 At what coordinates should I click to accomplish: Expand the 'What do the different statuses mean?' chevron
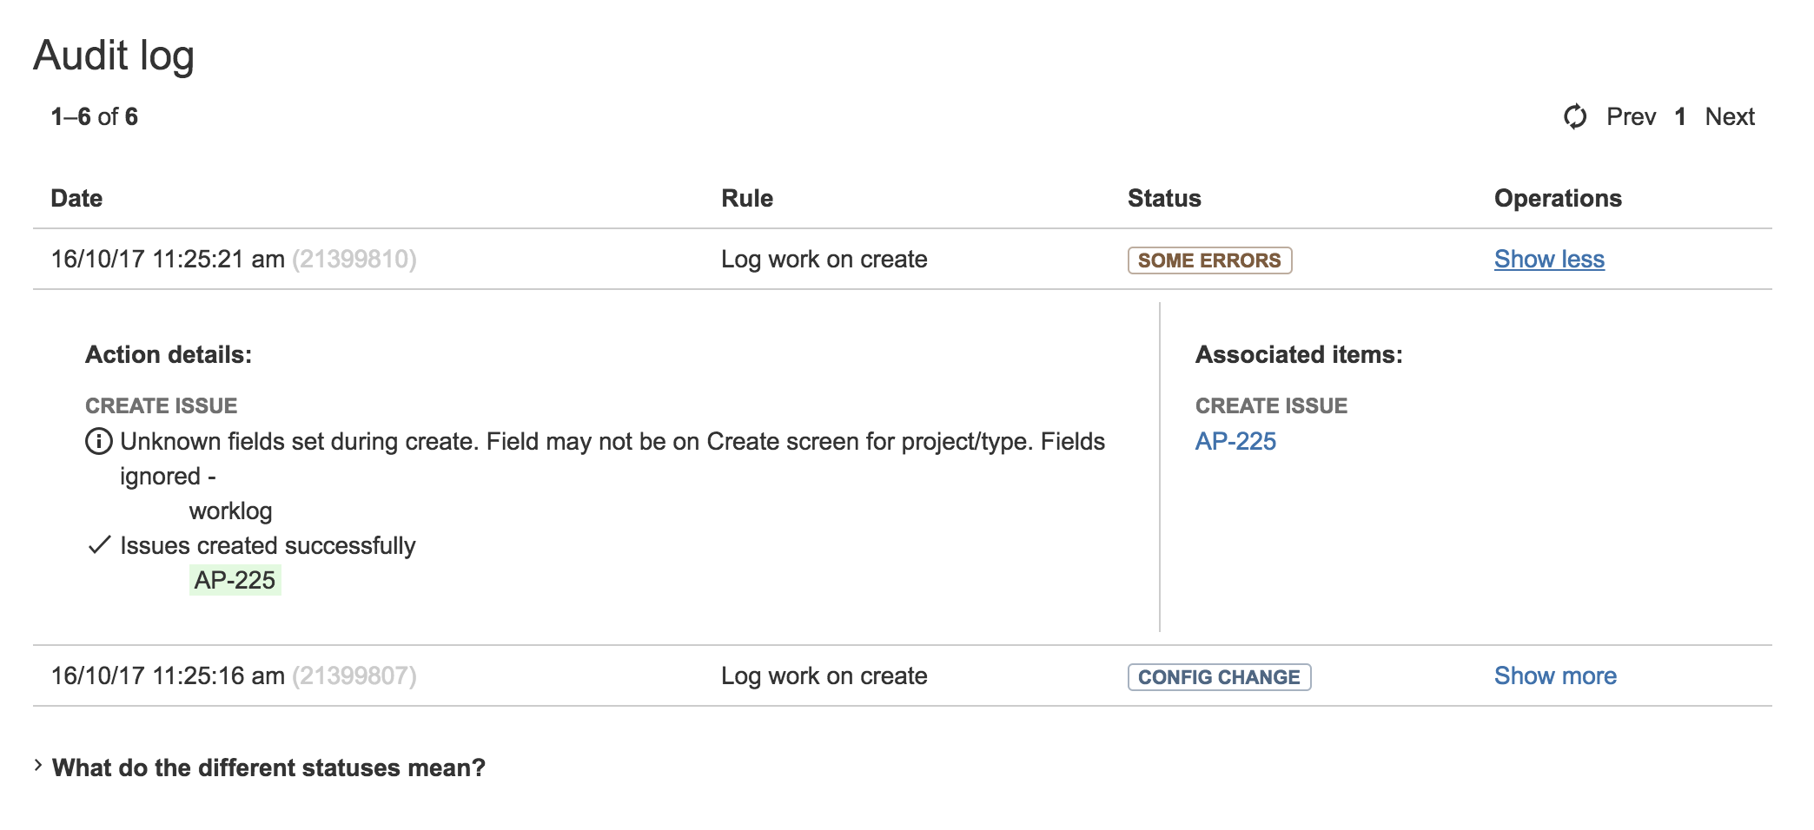tap(38, 766)
